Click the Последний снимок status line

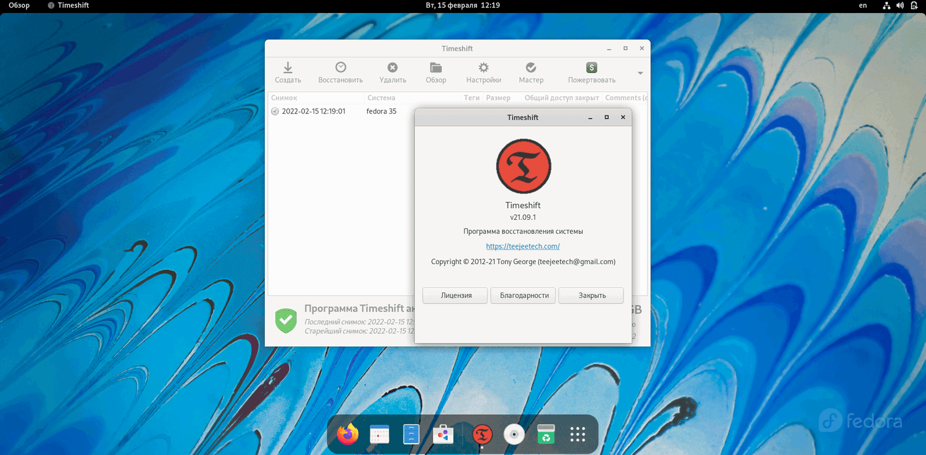(359, 322)
